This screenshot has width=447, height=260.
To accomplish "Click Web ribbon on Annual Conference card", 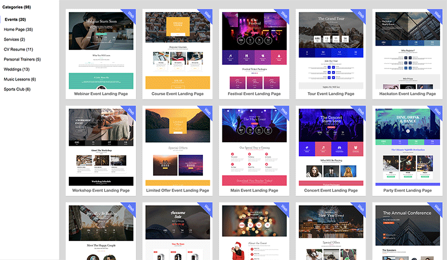I will click(x=438, y=208).
